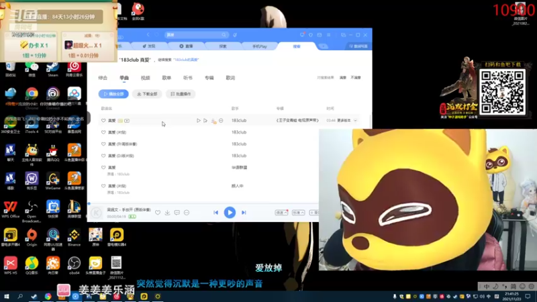
Task: Open WeGame desktop icon
Action: (53, 181)
